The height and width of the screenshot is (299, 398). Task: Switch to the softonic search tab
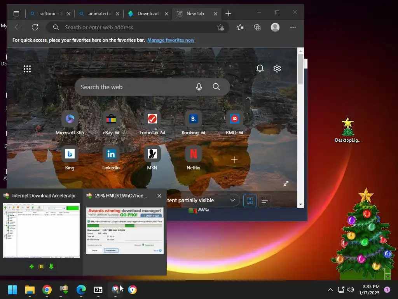pyautogui.click(x=50, y=14)
